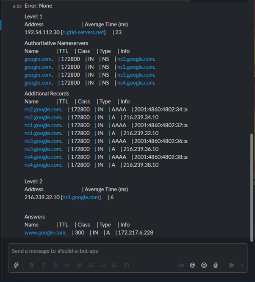This screenshot has width=255, height=282.
Task: Focus the message box for #build-a-bot-app
Action: pos(128,251)
